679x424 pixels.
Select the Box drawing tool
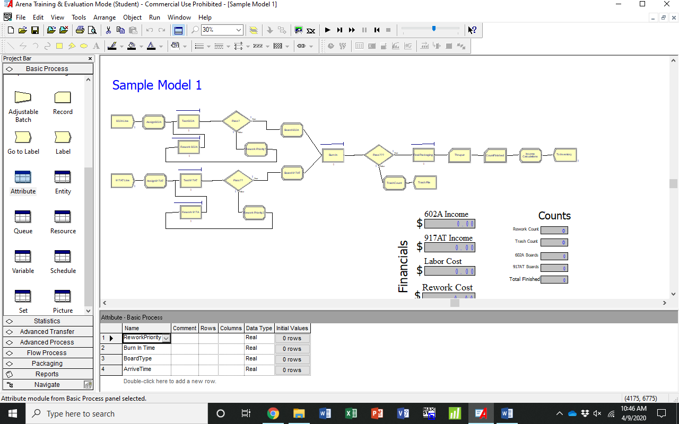click(x=59, y=46)
